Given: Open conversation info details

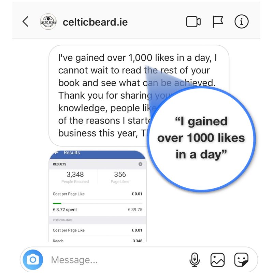Looking at the screenshot, I should click(x=242, y=21).
